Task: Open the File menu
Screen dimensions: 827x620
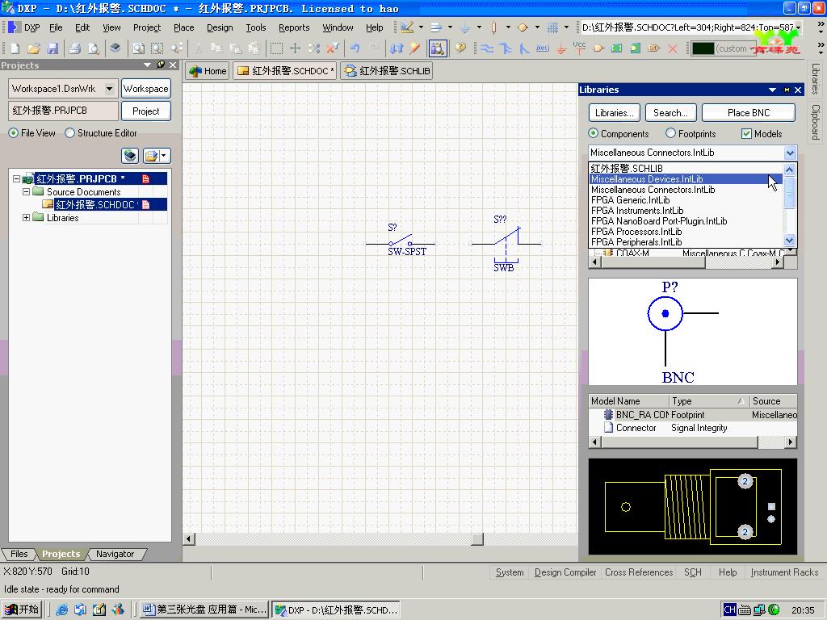Action: pos(56,27)
